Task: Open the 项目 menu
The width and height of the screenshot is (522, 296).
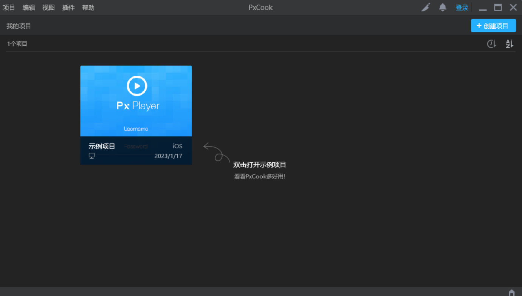Action: click(9, 8)
